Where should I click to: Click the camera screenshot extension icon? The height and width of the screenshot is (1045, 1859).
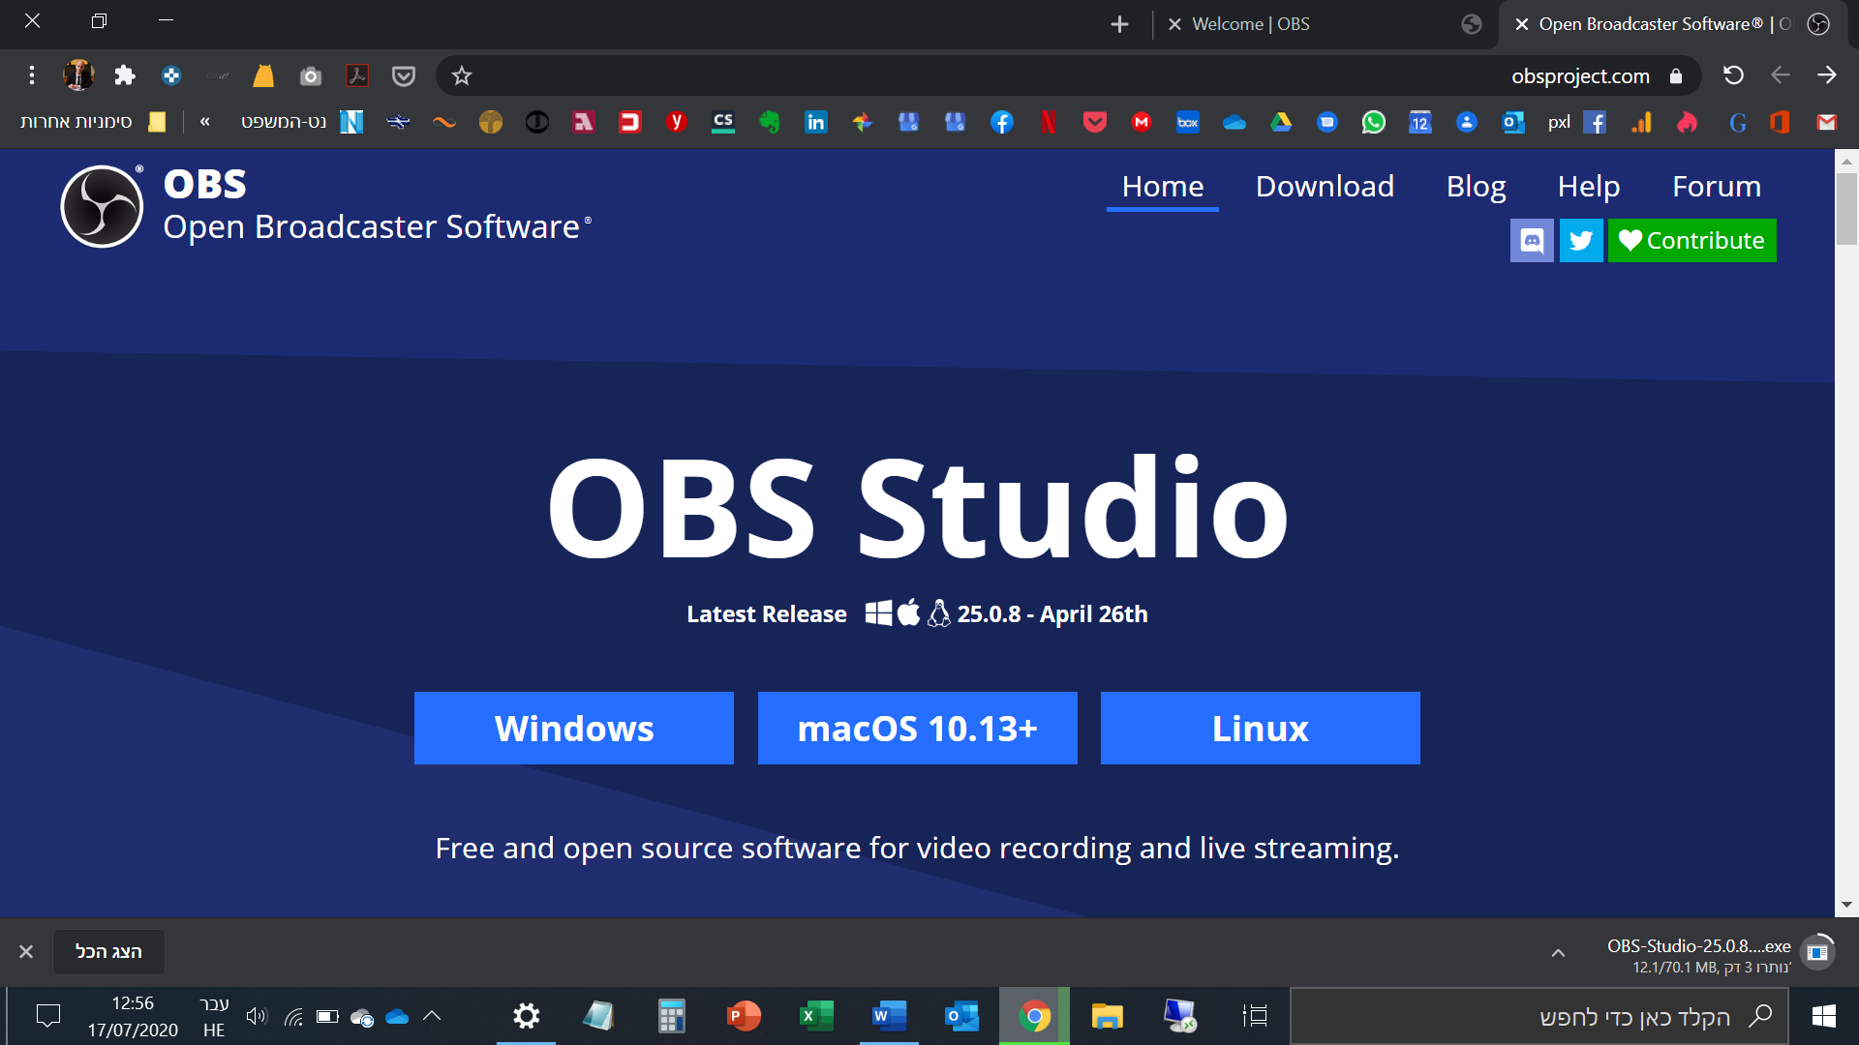coord(311,75)
